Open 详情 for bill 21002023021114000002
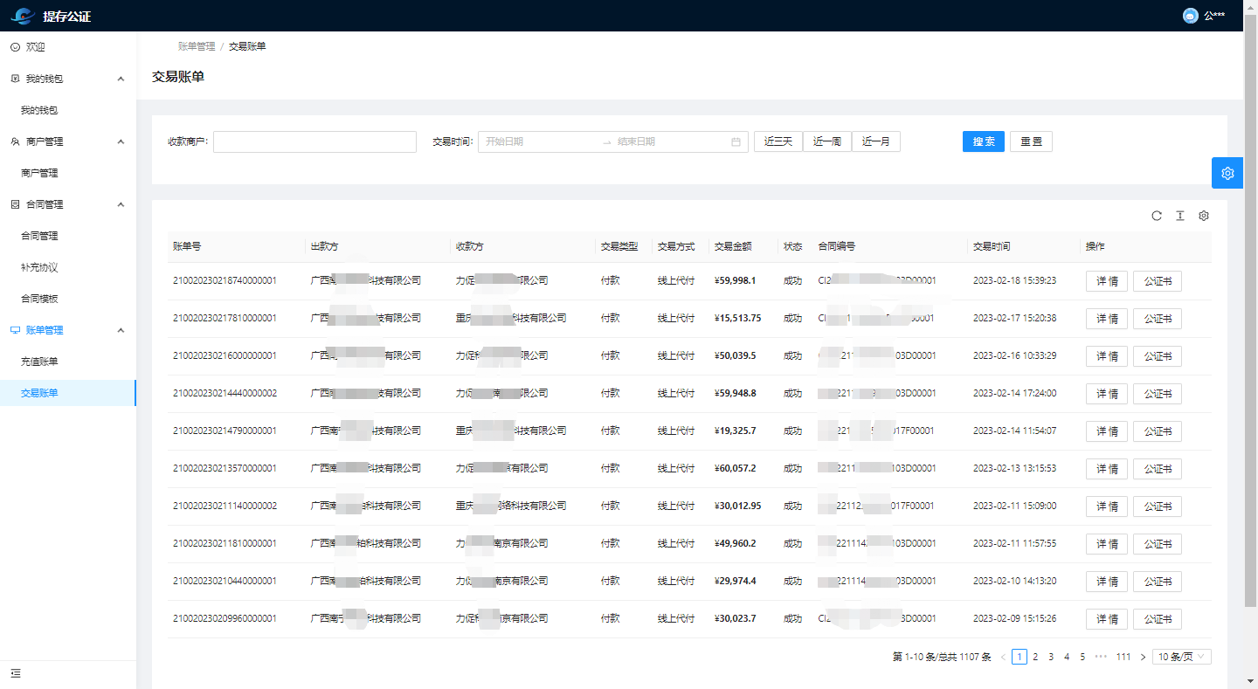The height and width of the screenshot is (689, 1258). tap(1107, 506)
